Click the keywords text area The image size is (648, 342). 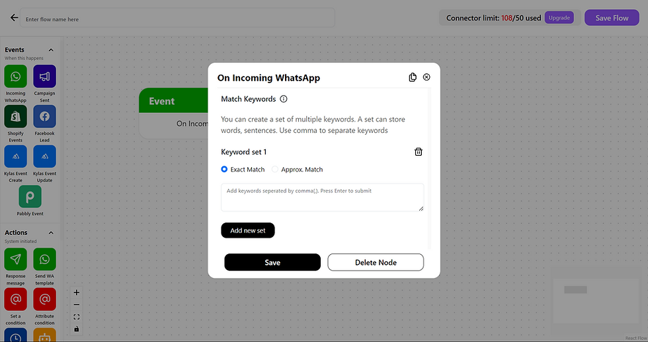pos(323,197)
